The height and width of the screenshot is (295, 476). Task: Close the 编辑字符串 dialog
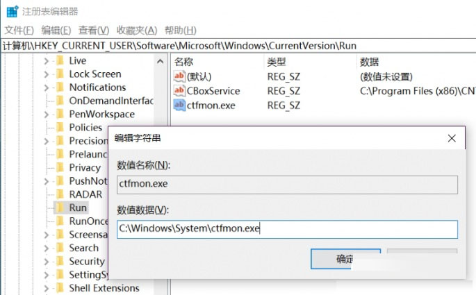click(453, 137)
